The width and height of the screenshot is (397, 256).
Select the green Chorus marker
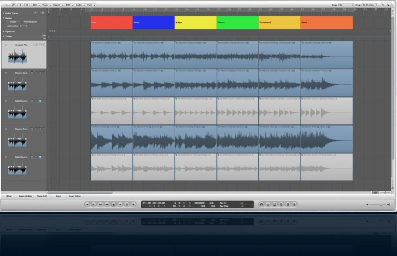click(x=237, y=22)
